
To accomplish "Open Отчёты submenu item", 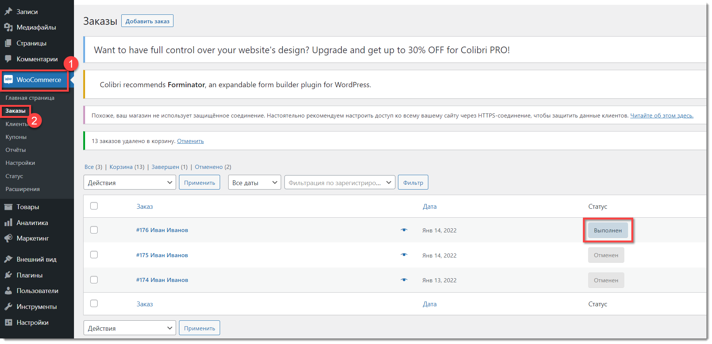I will [16, 150].
